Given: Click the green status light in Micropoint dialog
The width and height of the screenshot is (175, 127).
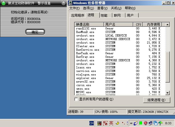Looking at the screenshot, I should pyautogui.click(x=3, y=3).
